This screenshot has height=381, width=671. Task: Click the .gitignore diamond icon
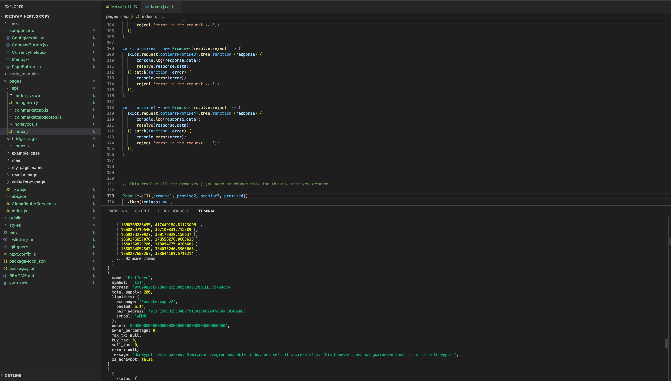point(5,247)
